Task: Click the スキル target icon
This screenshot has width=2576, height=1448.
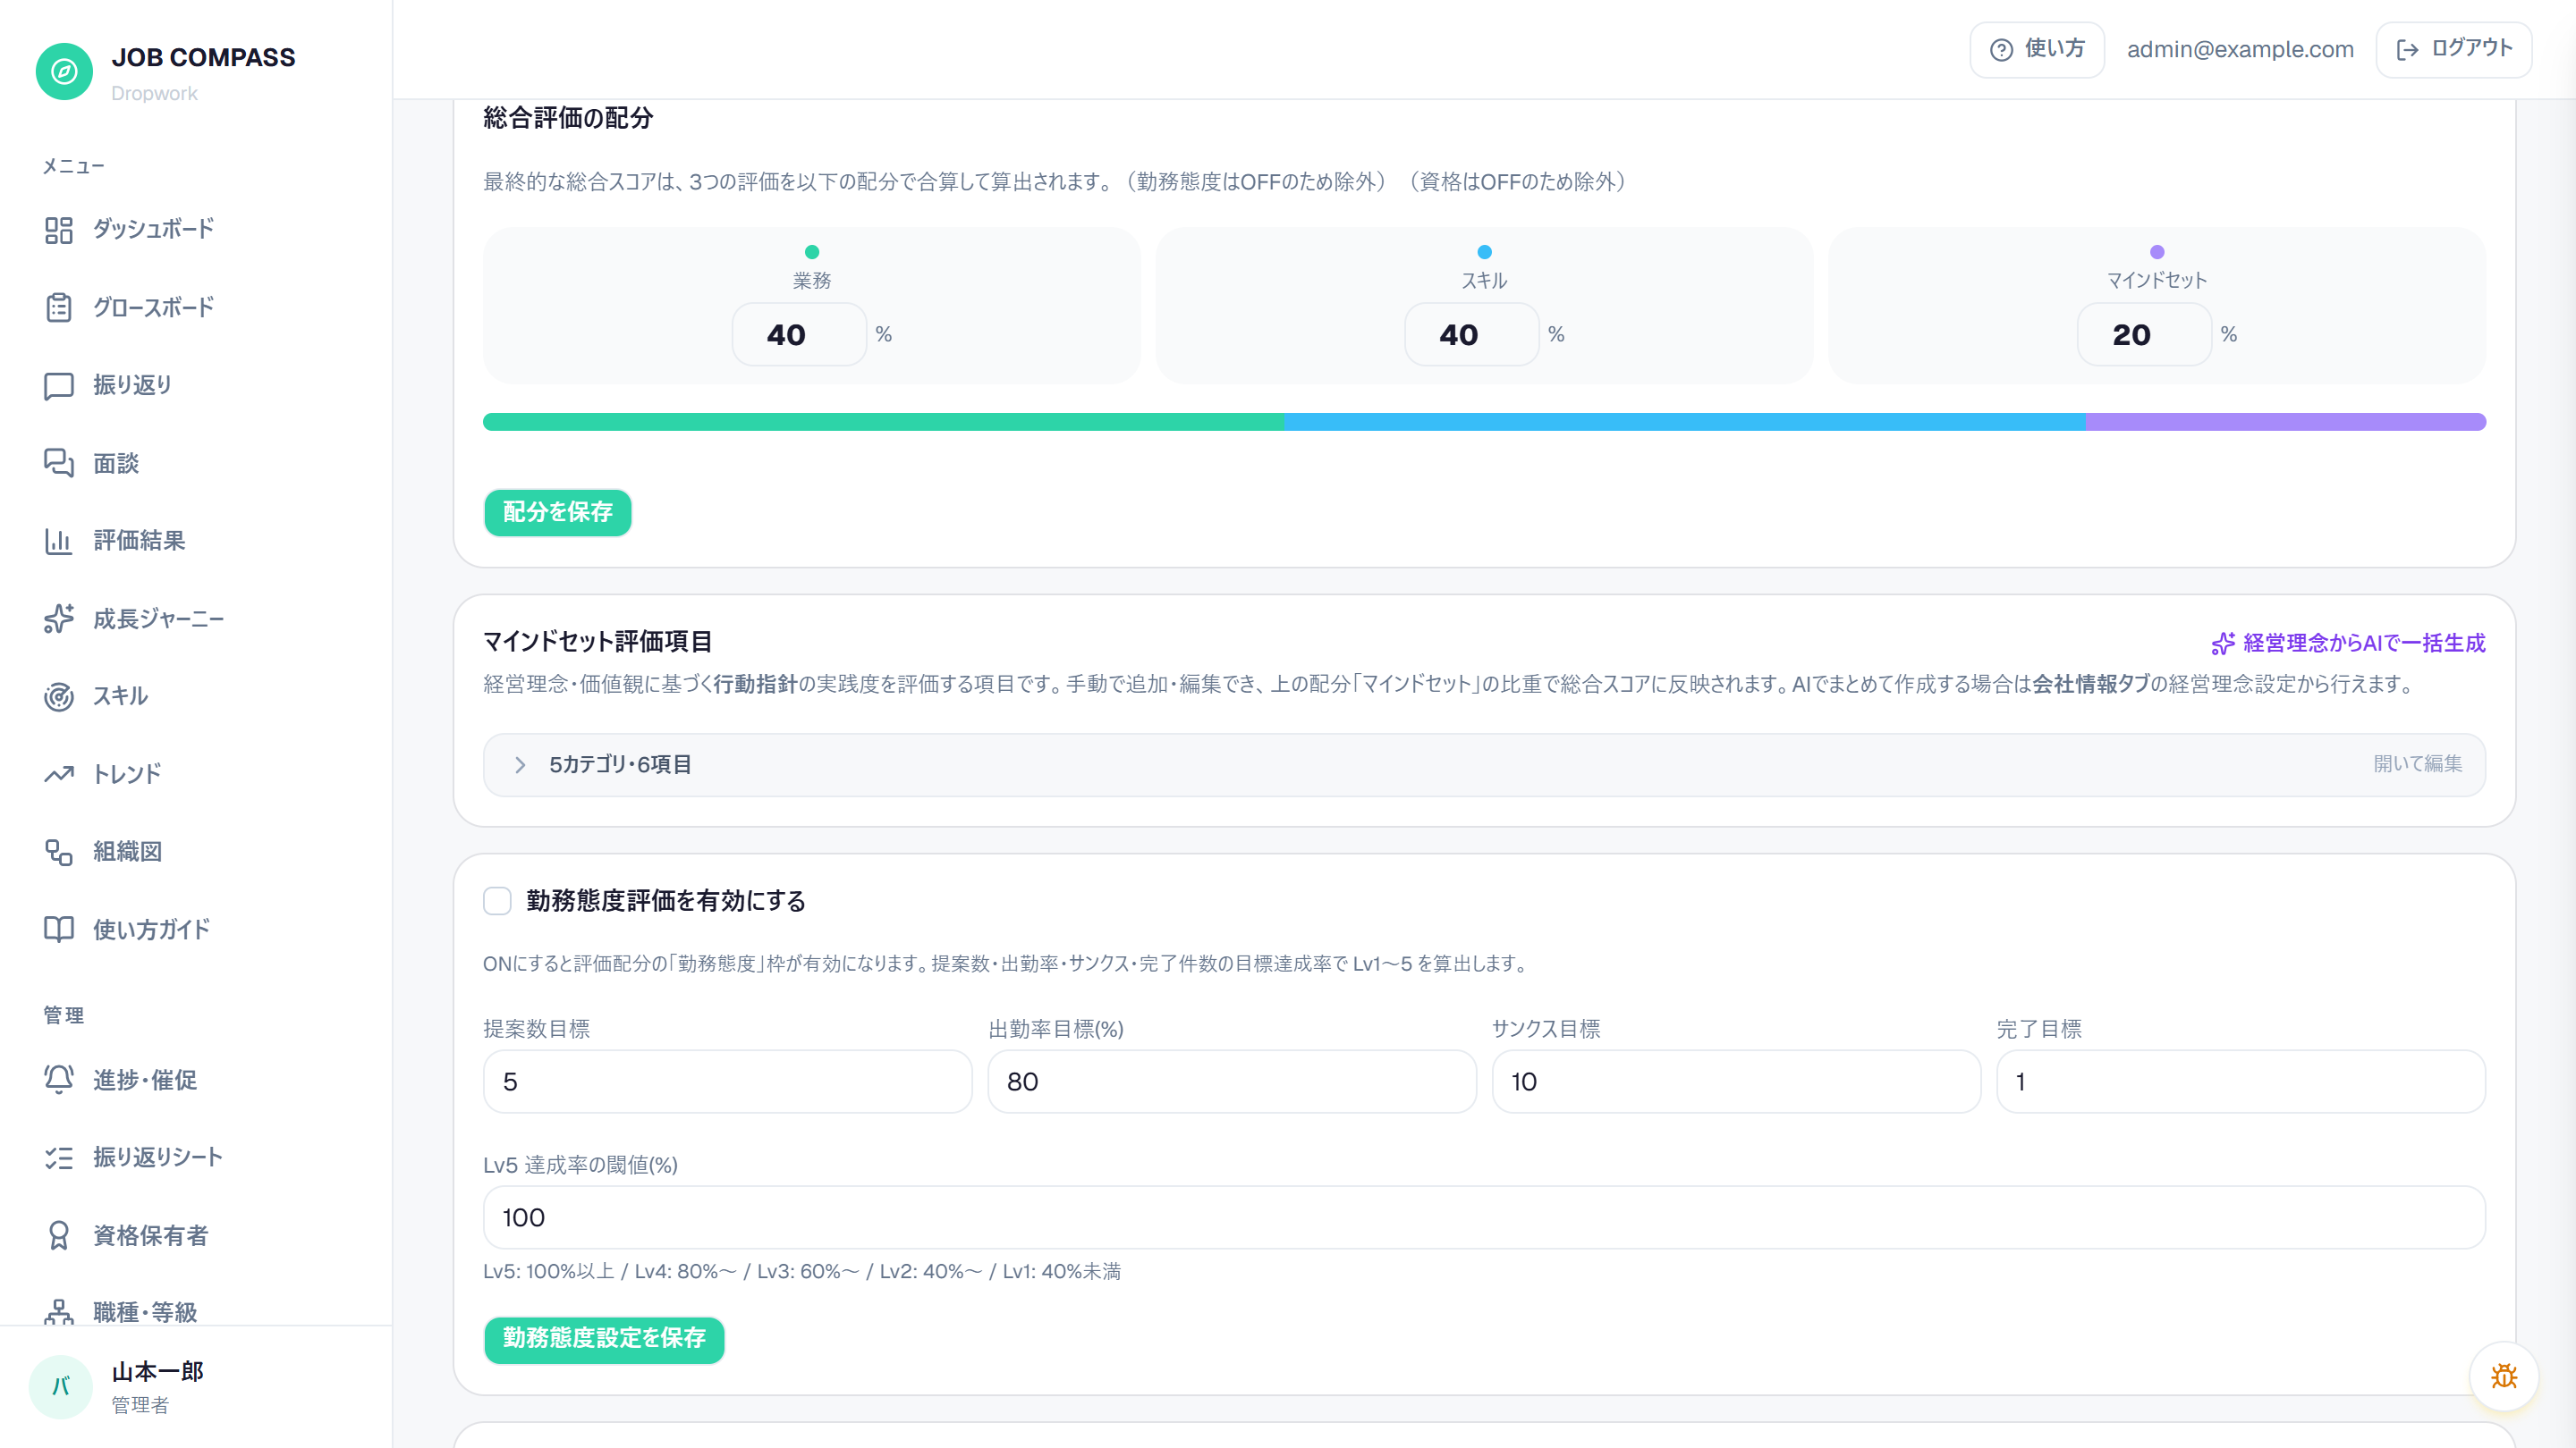Action: tap(59, 696)
